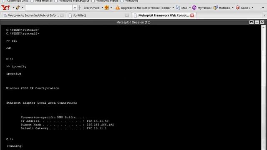
Task: Click the subnet mask 255.255.255.192
Action: [x=100, y=125]
